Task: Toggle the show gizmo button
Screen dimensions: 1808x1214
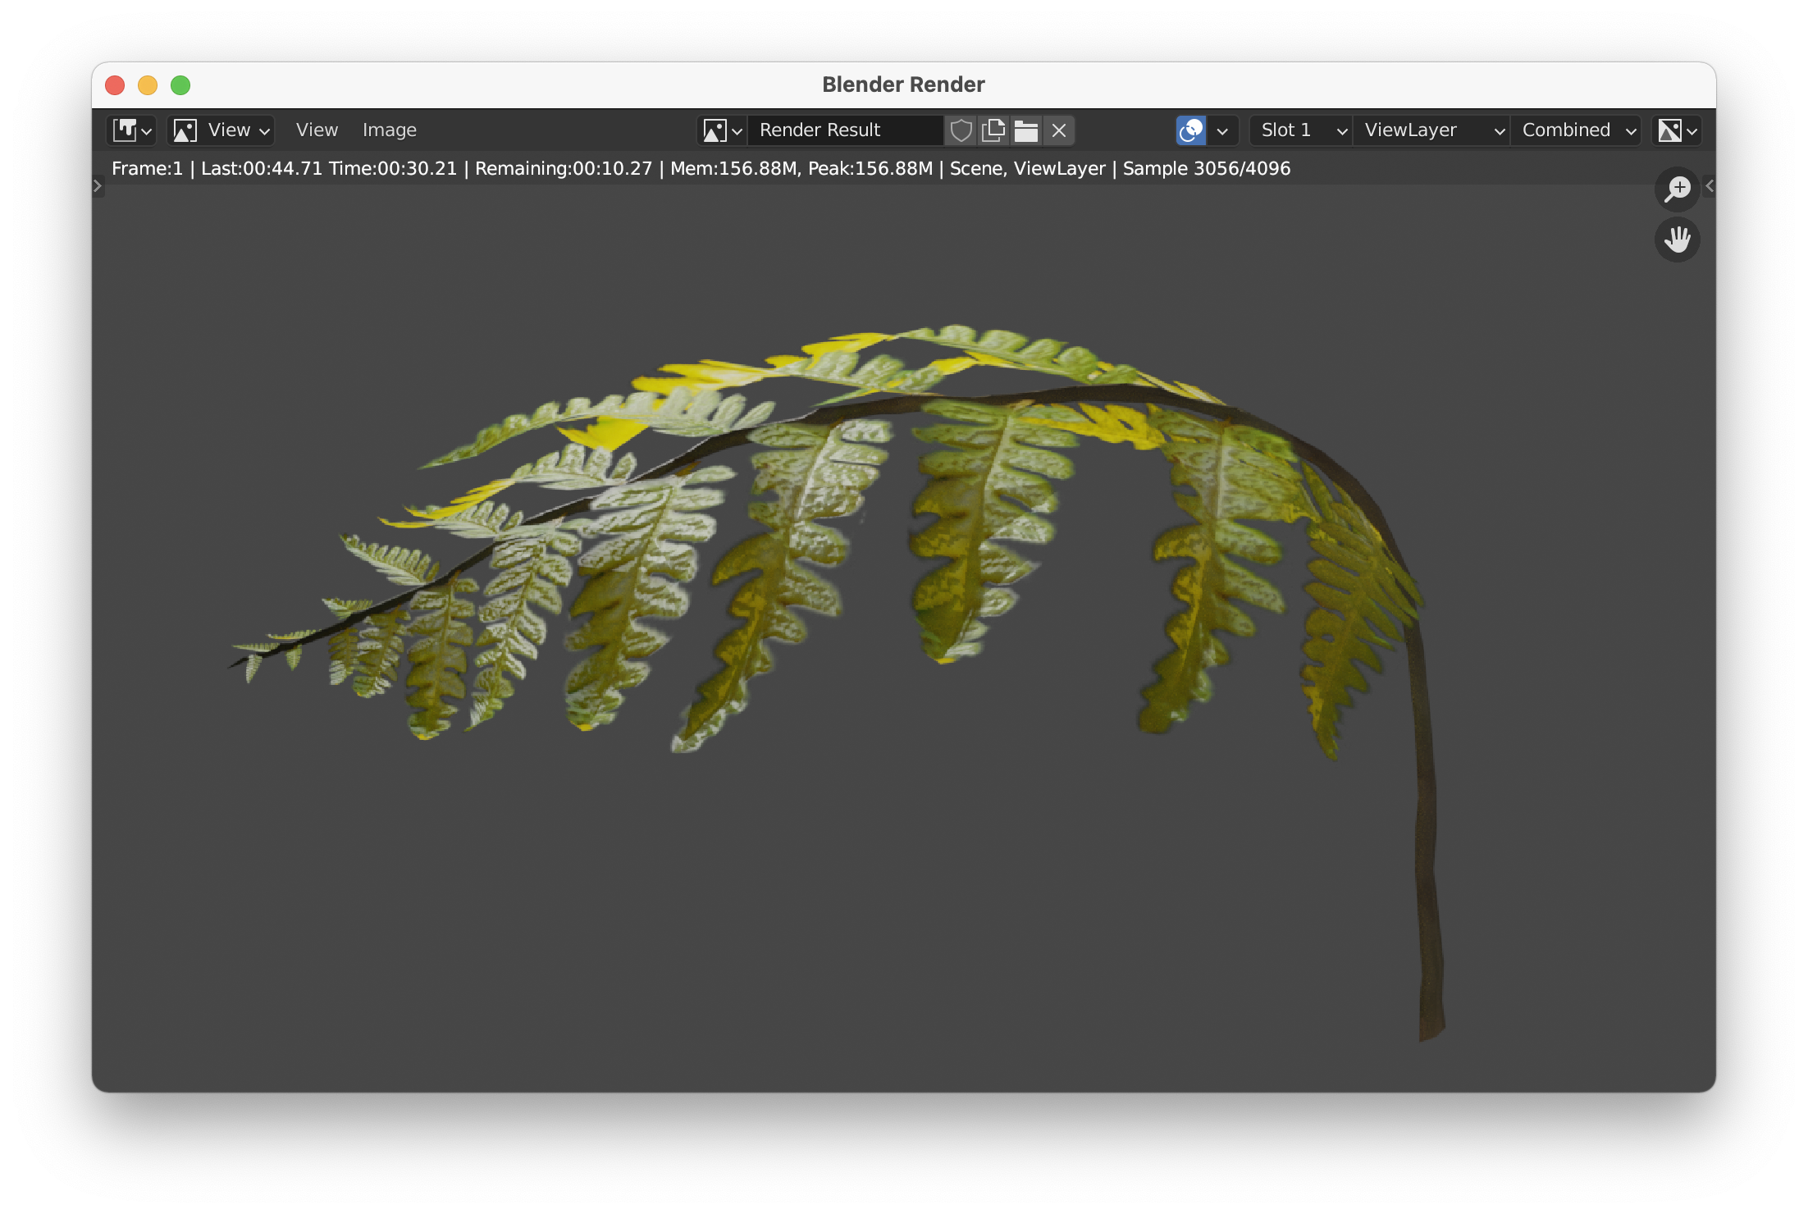Action: tap(1191, 130)
